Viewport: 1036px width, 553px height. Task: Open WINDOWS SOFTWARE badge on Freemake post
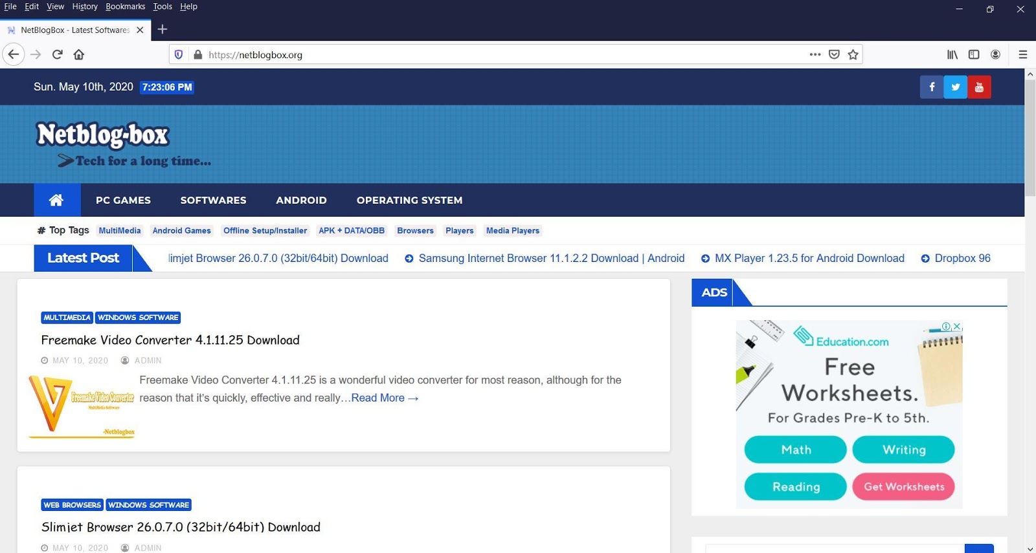coord(138,318)
